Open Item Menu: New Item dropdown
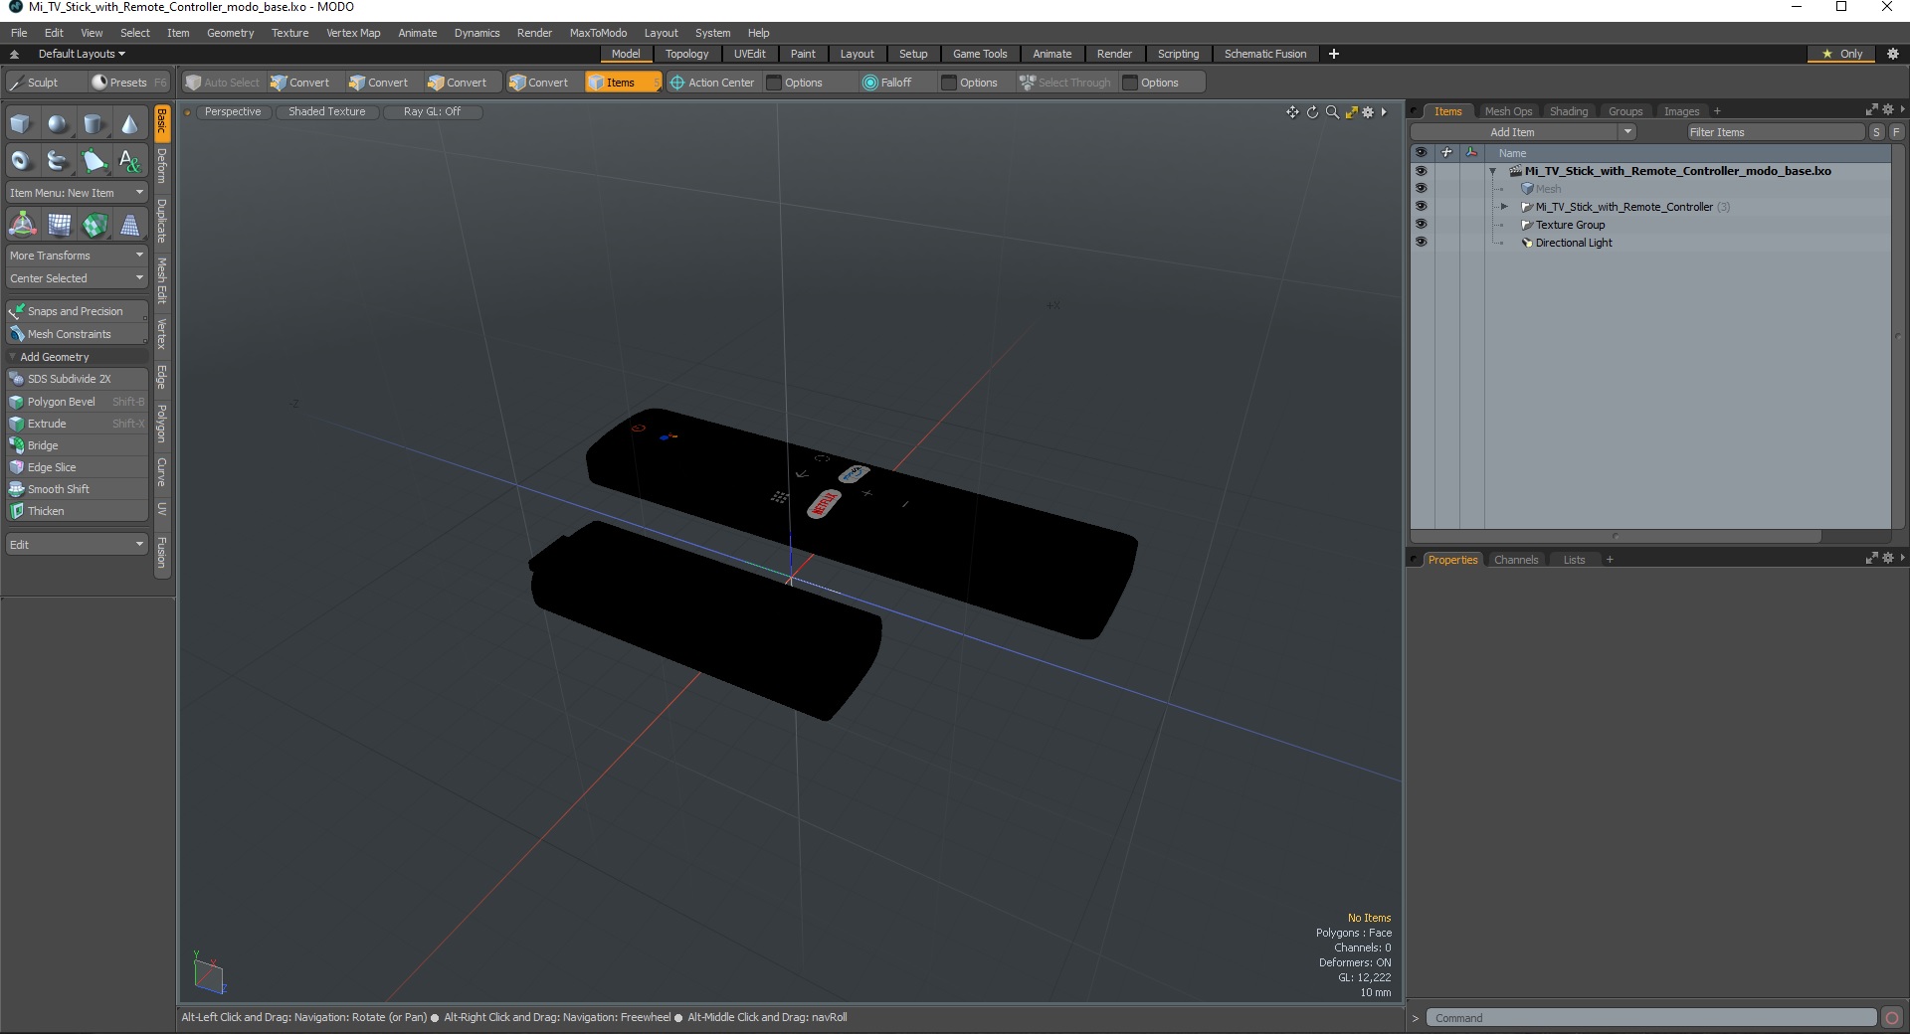 pyautogui.click(x=77, y=193)
